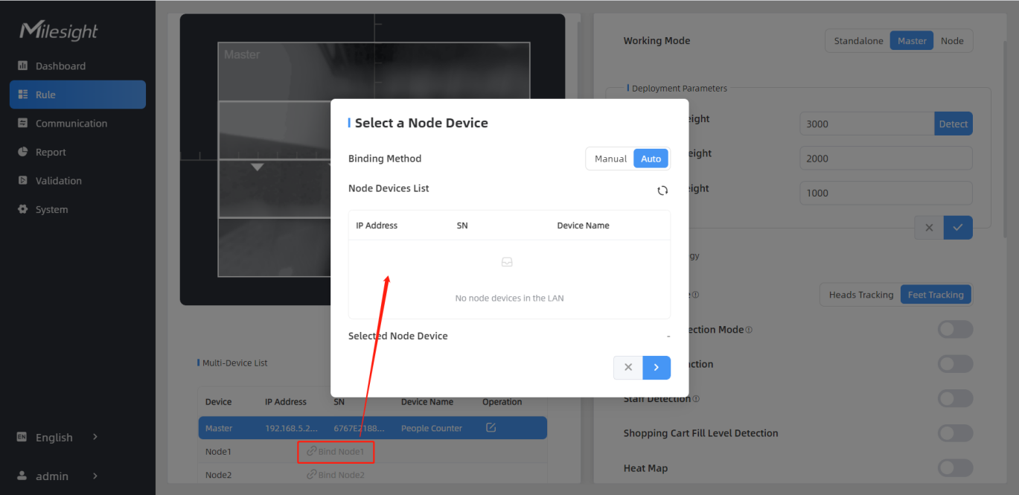The width and height of the screenshot is (1019, 495).
Task: Open the Dashboard page
Action: tap(60, 66)
